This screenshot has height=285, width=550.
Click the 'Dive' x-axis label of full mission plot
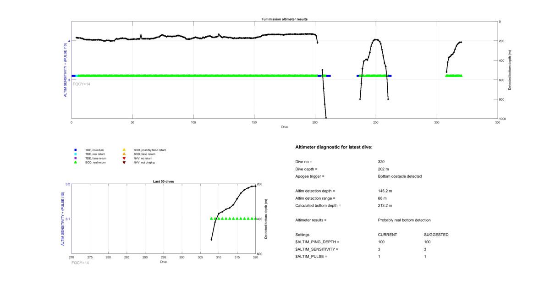[285, 127]
